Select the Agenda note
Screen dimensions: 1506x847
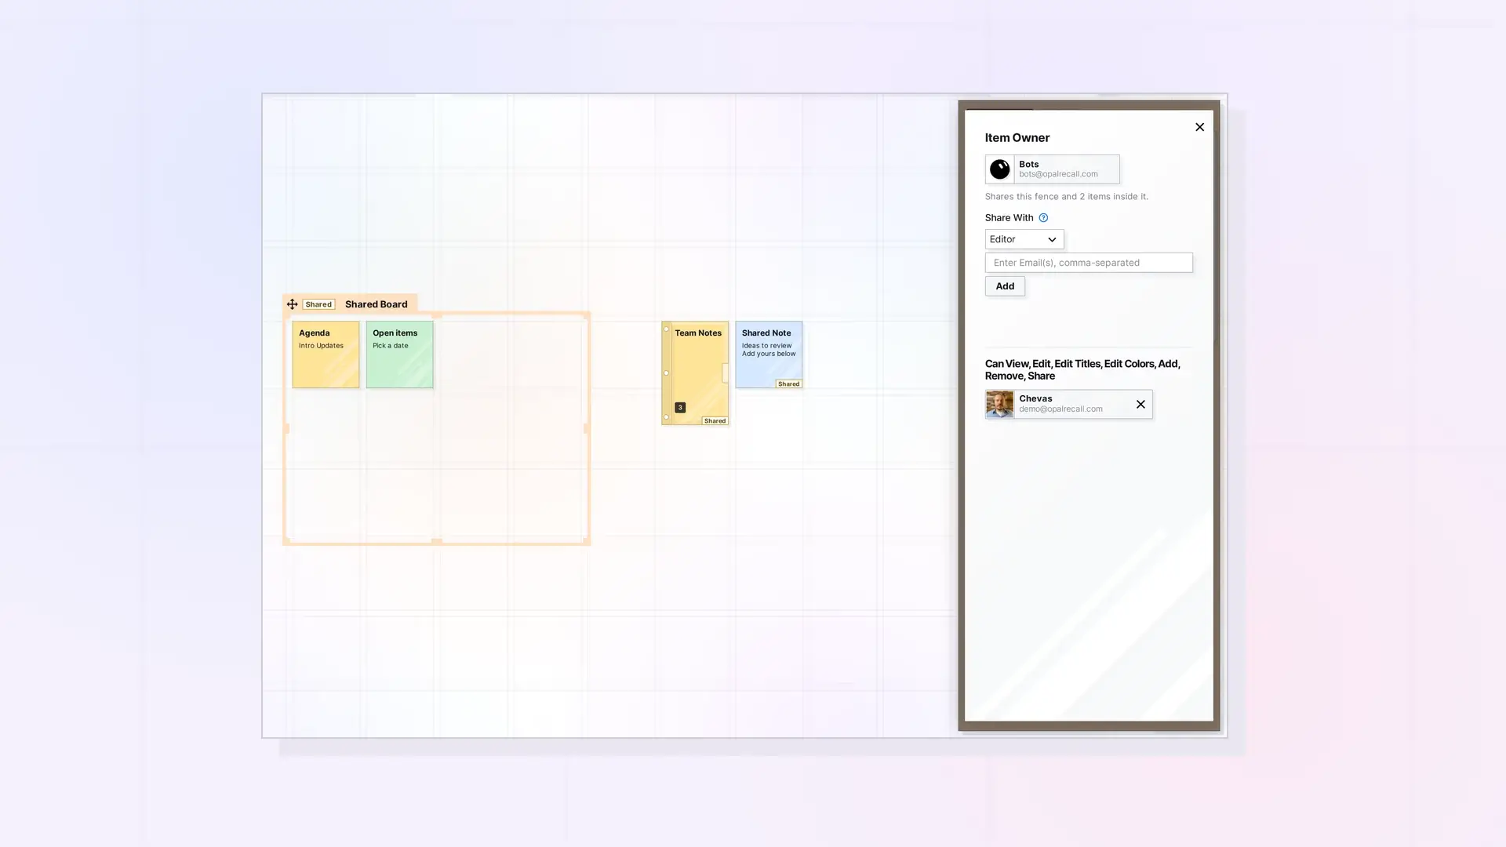coord(326,354)
